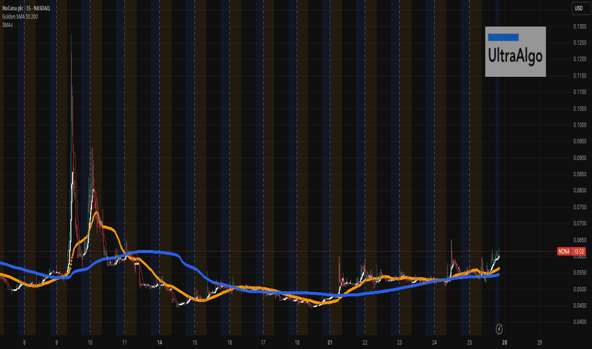Click the 0.1200 price axis label

point(579,59)
